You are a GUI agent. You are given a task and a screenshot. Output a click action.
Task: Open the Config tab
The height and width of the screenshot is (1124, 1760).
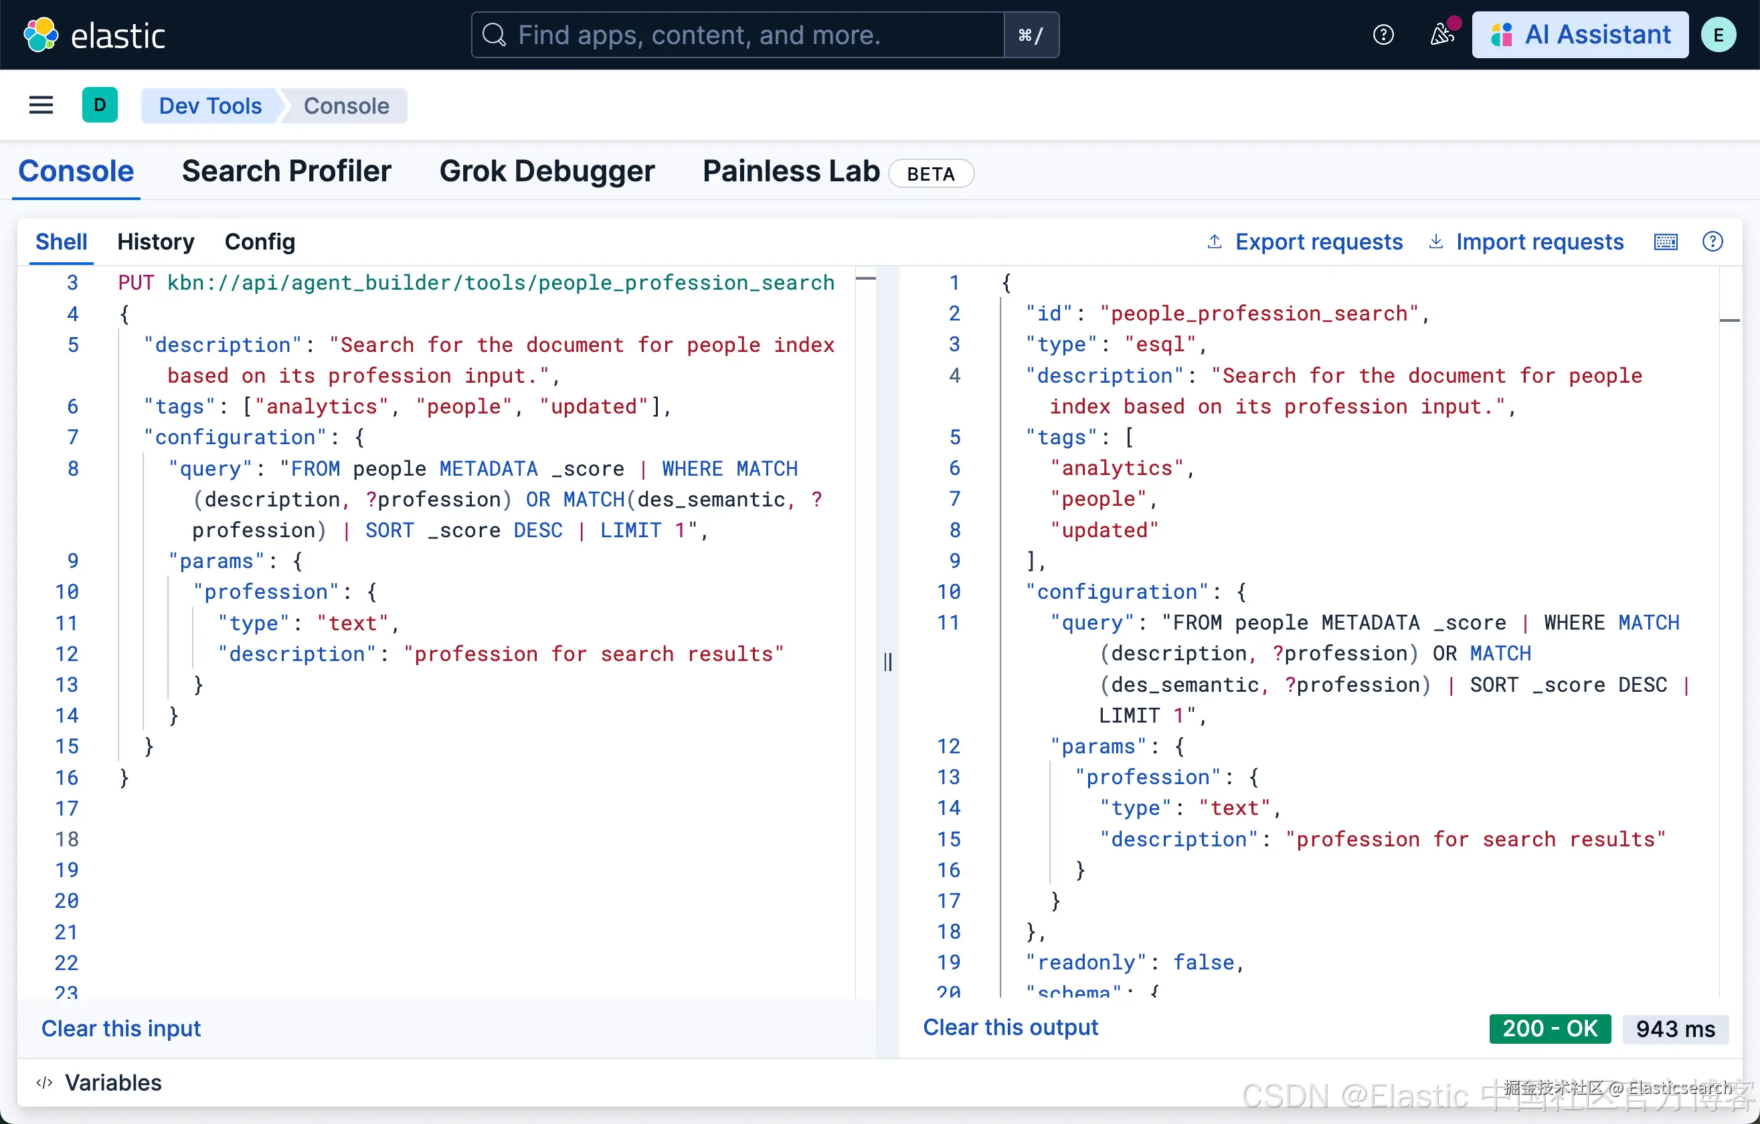coord(260,242)
